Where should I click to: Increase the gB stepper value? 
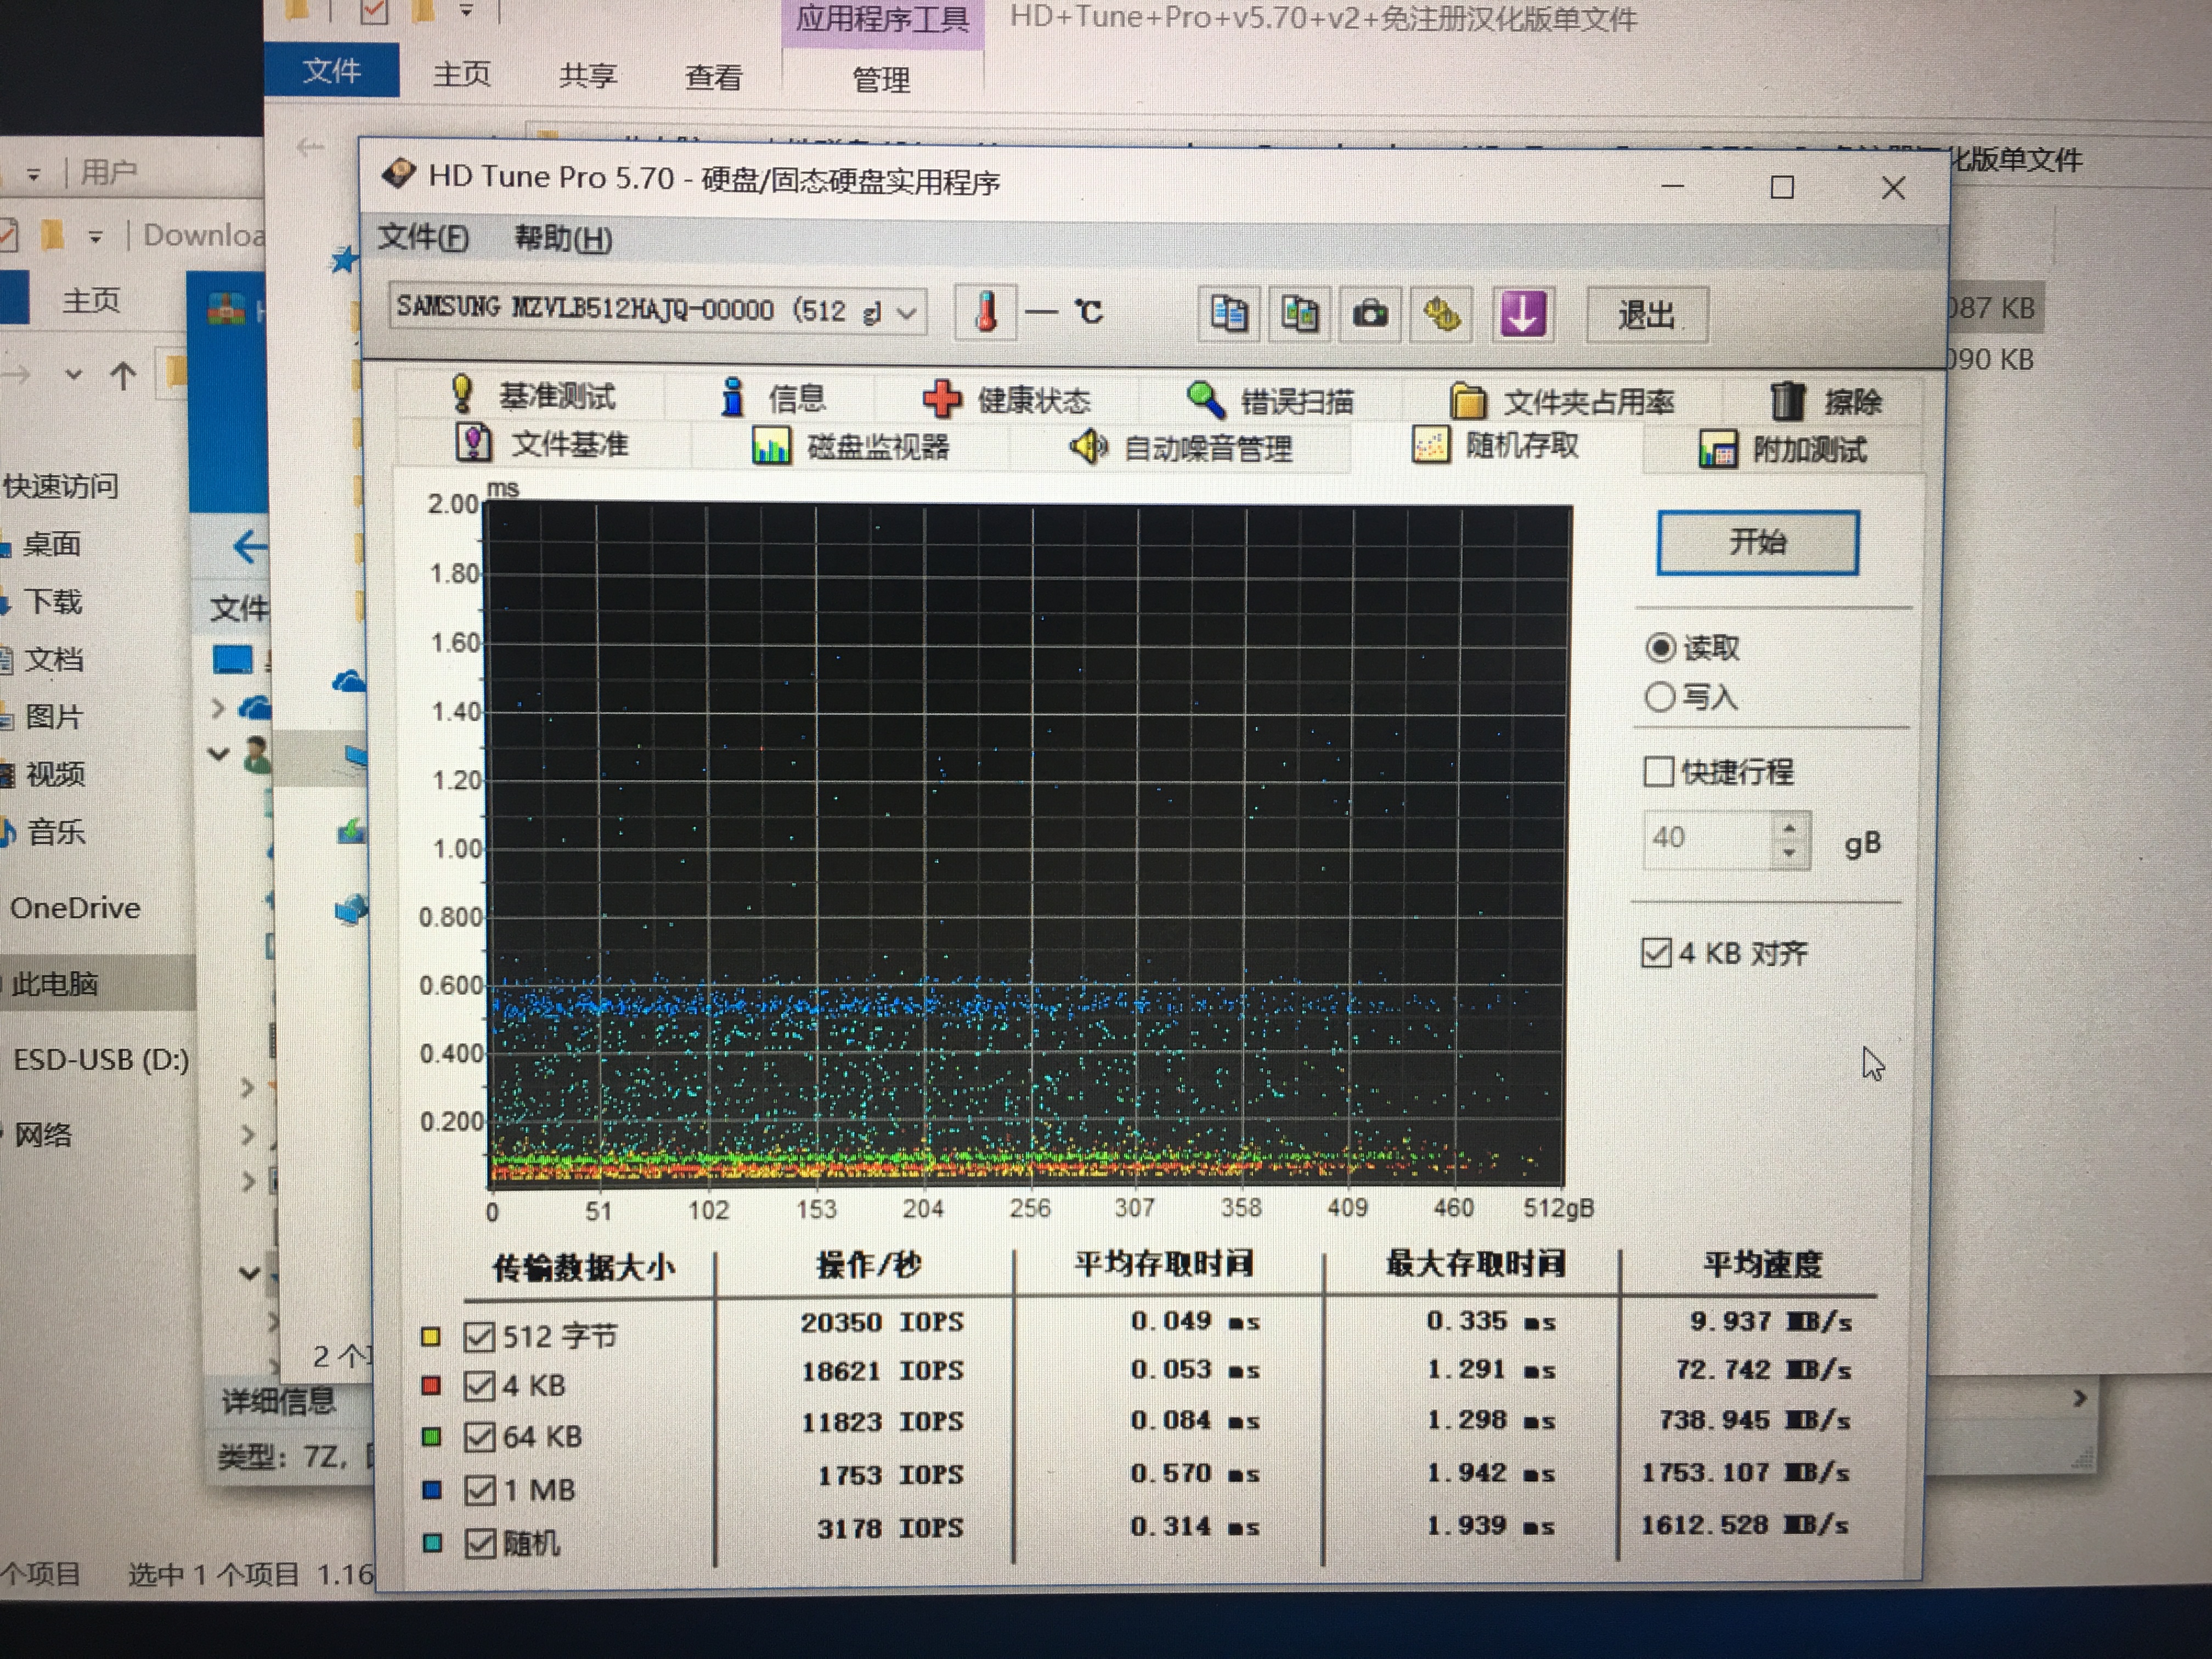pyautogui.click(x=1790, y=827)
